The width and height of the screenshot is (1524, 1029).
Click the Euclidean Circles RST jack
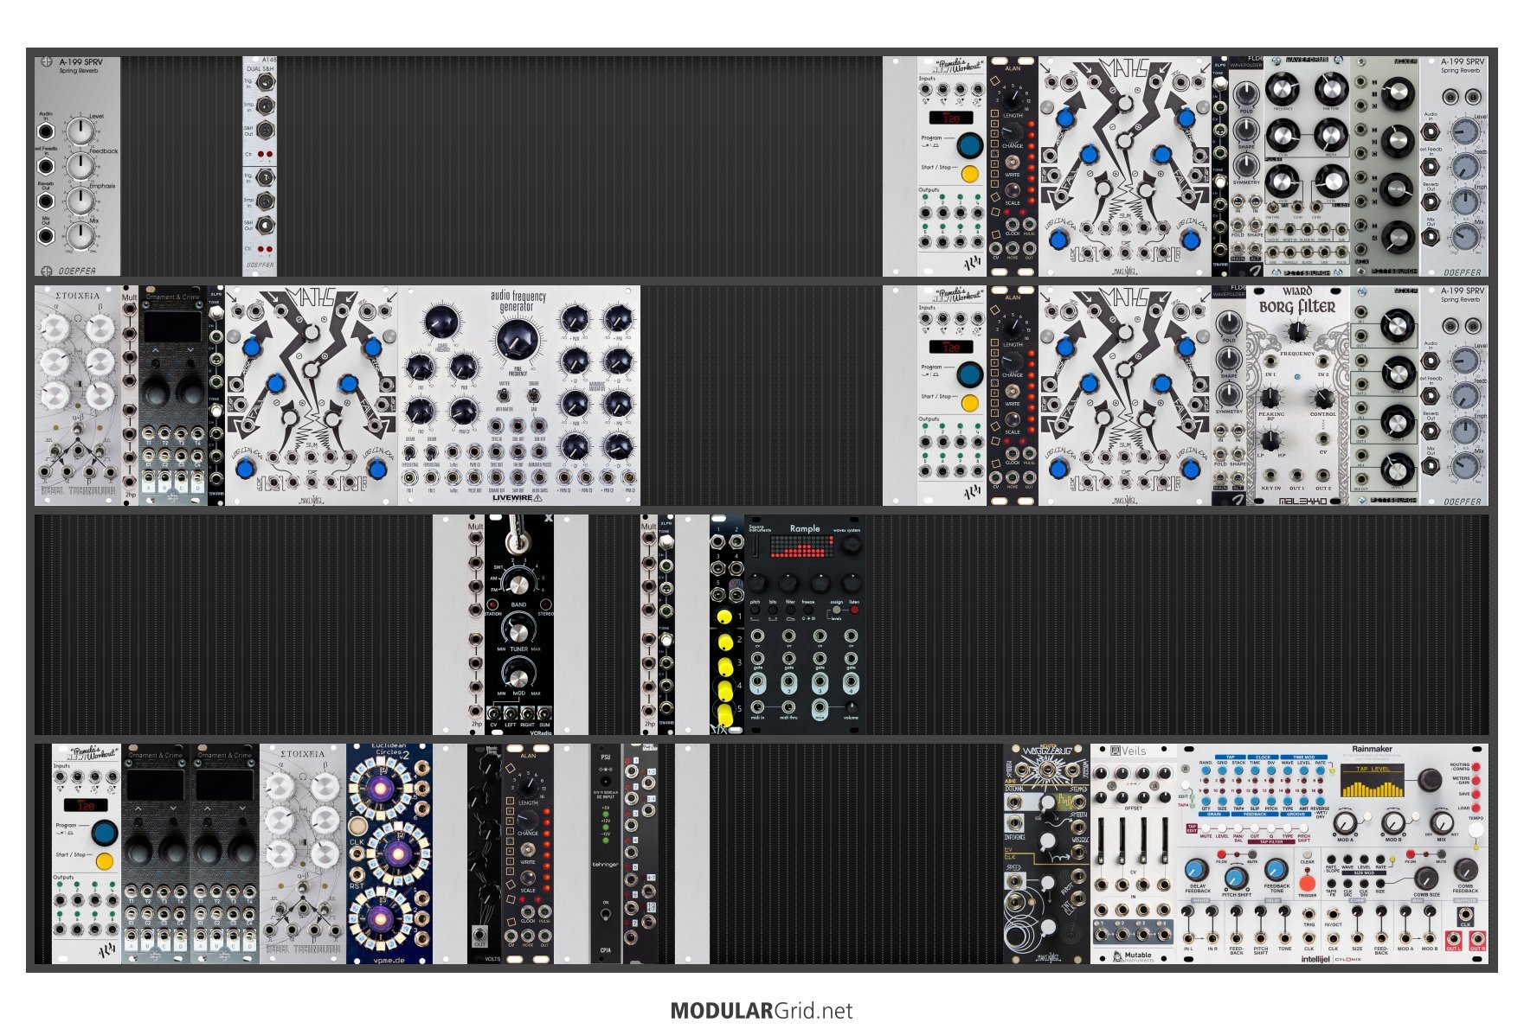tap(357, 874)
